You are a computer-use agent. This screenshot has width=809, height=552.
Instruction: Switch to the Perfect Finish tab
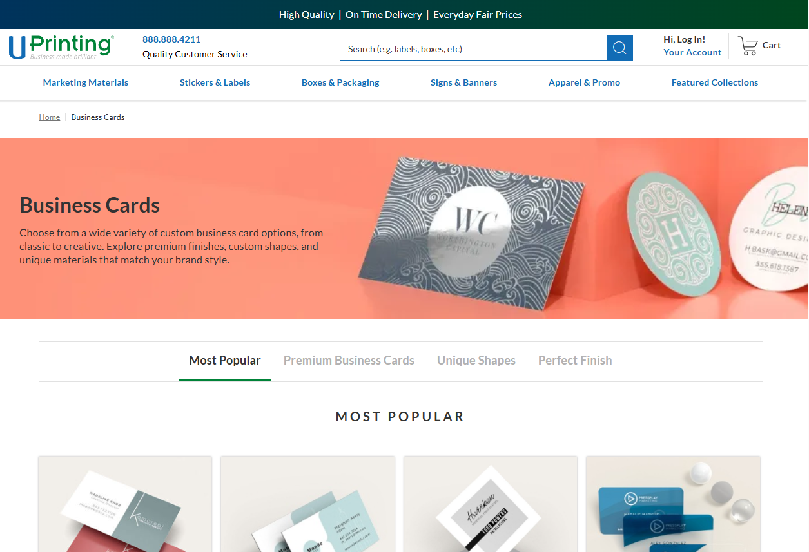575,361
